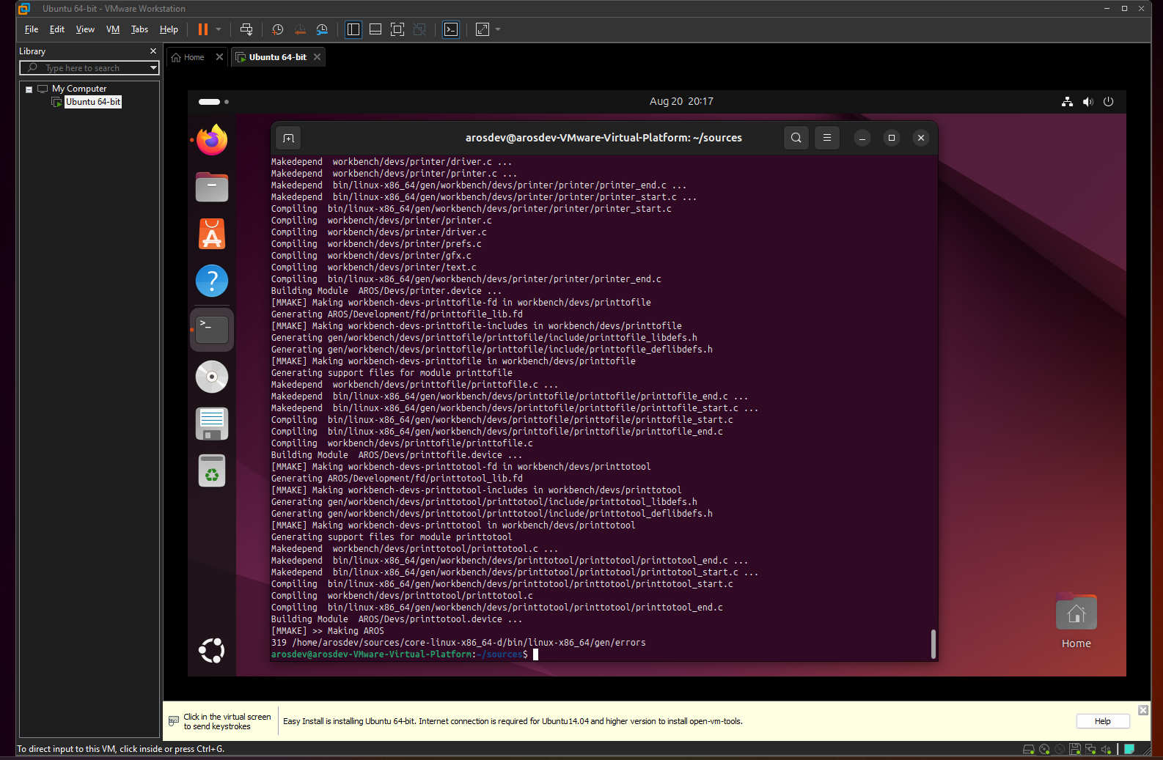Click the stretch guest display icon

[483, 29]
